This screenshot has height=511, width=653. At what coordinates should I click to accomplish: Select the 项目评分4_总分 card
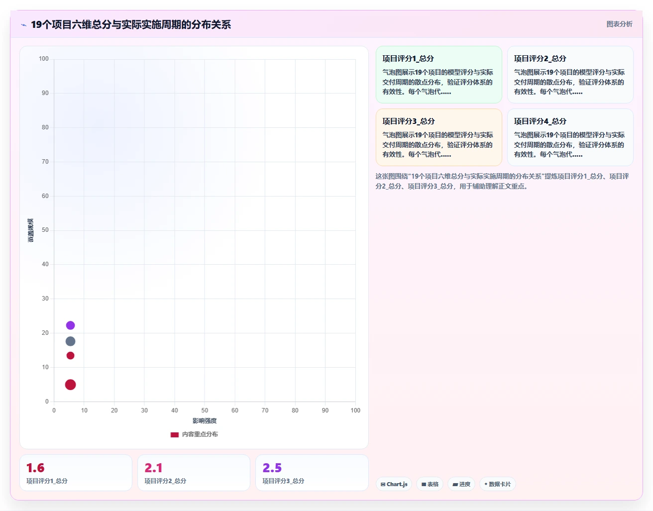click(x=570, y=137)
